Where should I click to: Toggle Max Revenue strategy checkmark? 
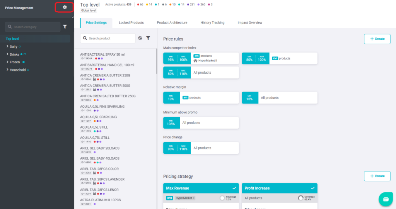click(x=234, y=188)
